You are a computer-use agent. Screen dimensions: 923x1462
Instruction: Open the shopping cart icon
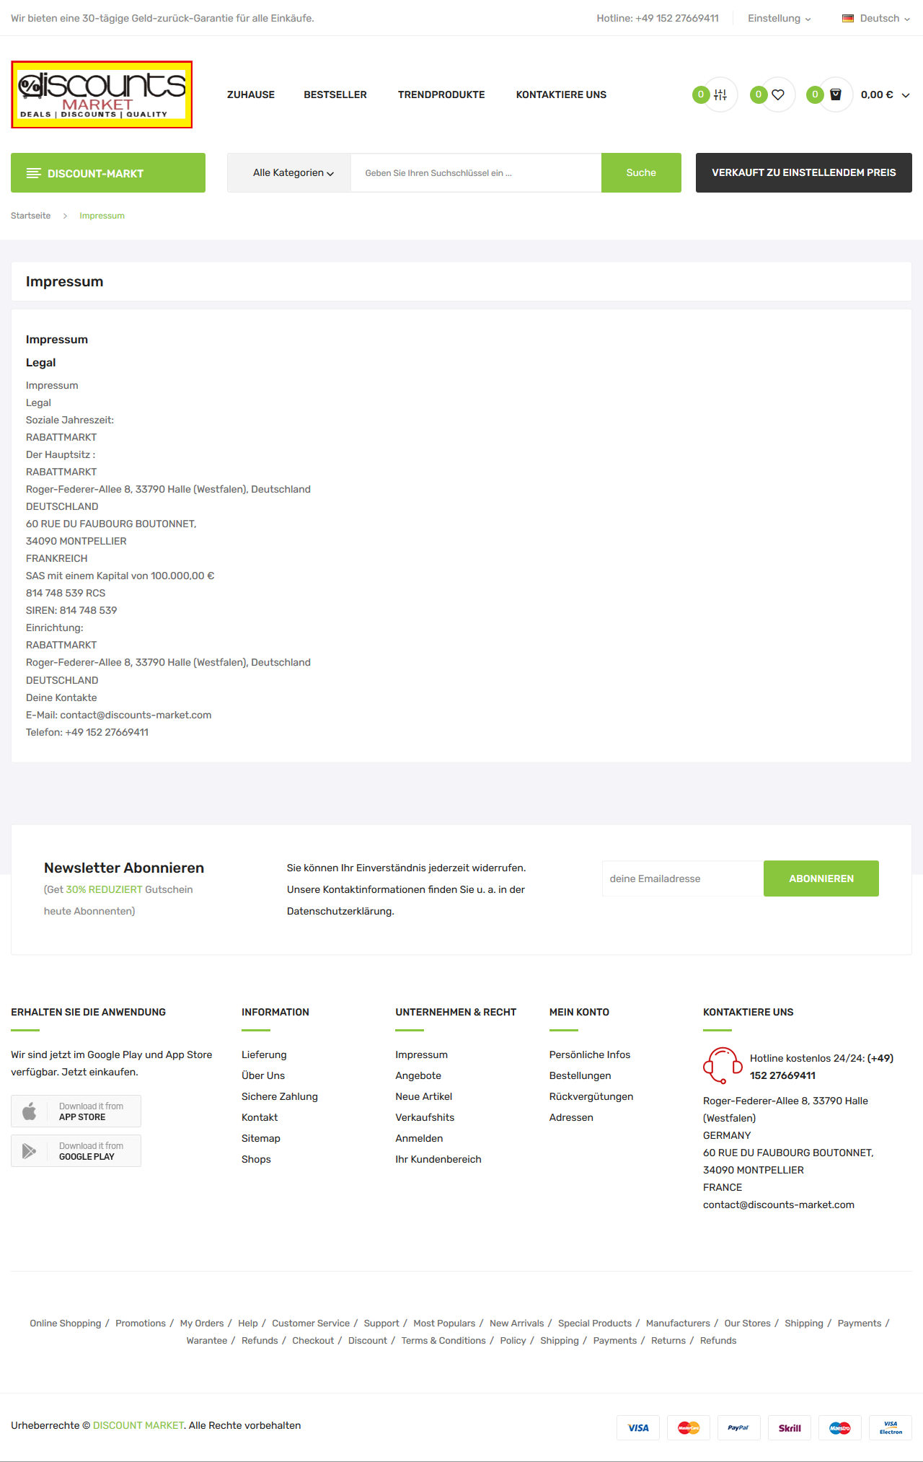coord(836,94)
